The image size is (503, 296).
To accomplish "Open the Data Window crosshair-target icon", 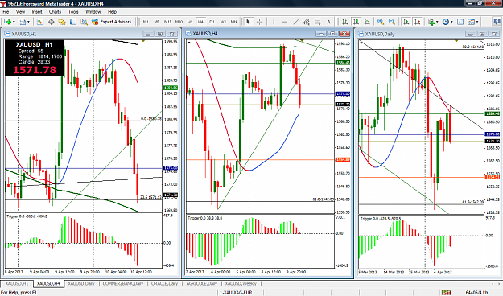I will click(x=51, y=22).
